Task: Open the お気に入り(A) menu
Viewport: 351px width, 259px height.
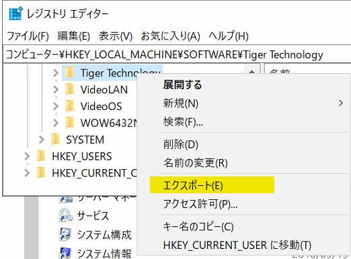Action: [x=170, y=36]
